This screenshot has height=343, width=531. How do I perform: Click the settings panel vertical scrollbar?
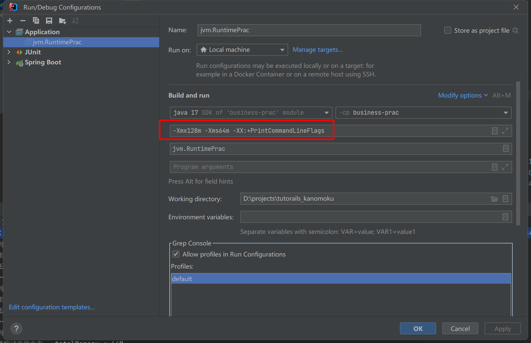(518, 153)
